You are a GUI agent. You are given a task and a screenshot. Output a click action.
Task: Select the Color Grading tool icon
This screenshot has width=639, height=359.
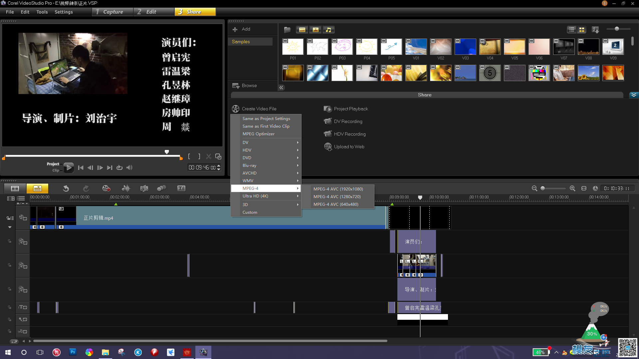tap(161, 188)
